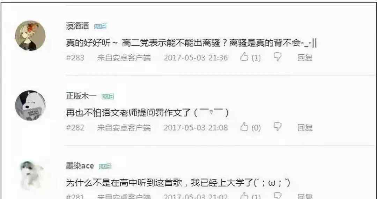Image resolution: width=377 pixels, height=199 pixels.
Task: Click thumbs-down on comment #282
Action: point(278,127)
